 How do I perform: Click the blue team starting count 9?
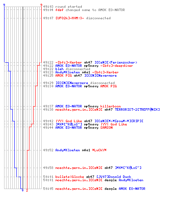point(4,5)
